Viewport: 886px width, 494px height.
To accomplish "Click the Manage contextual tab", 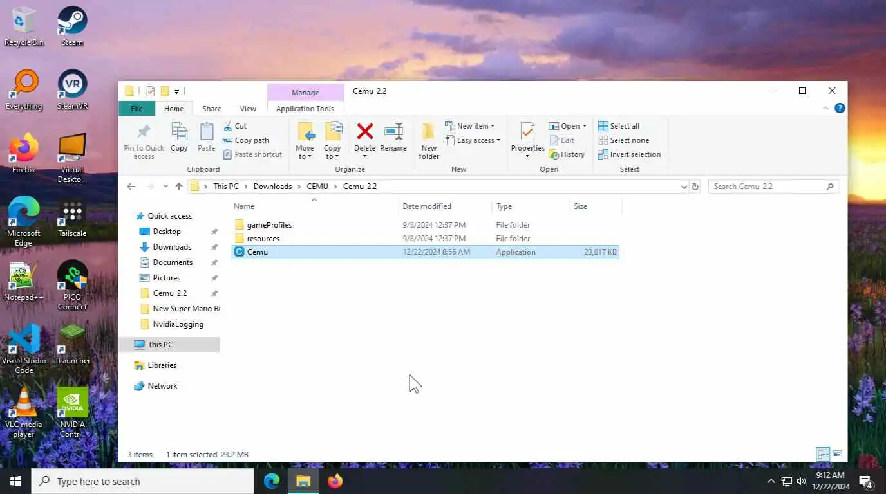I will 305,93.
